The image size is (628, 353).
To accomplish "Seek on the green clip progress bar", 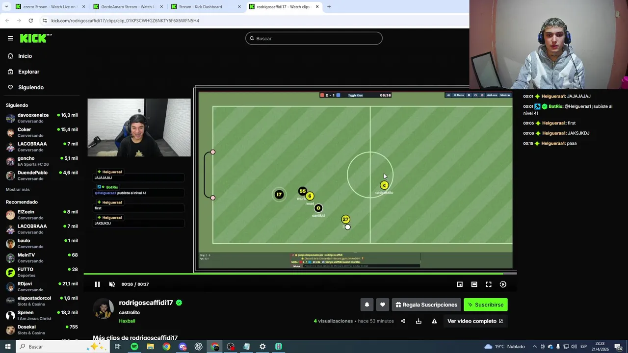I will point(300,274).
